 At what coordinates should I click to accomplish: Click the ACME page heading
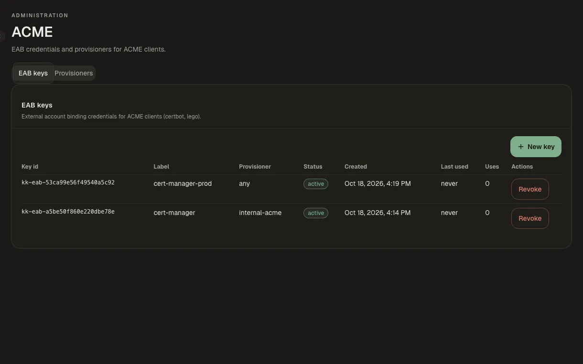[x=32, y=32]
